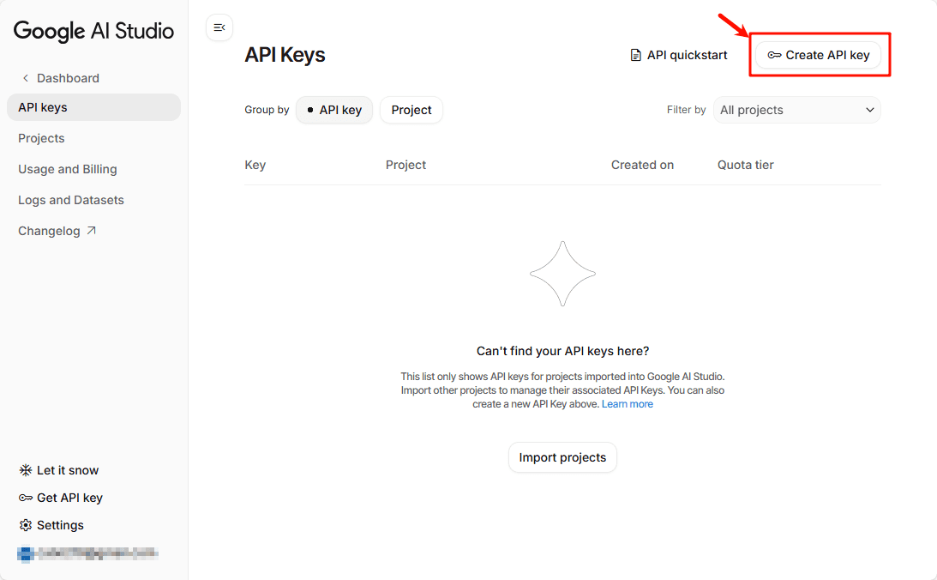This screenshot has width=937, height=580.
Task: Click the key icon inside Create API key button
Action: pyautogui.click(x=774, y=54)
